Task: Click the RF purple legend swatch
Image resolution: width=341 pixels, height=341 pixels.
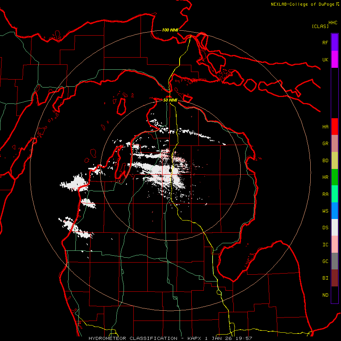Action: [x=335, y=42]
